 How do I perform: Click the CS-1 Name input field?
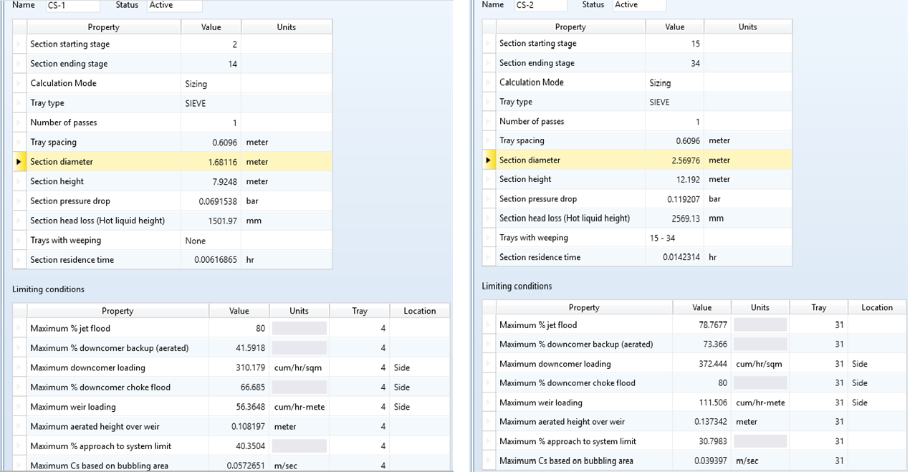73,6
